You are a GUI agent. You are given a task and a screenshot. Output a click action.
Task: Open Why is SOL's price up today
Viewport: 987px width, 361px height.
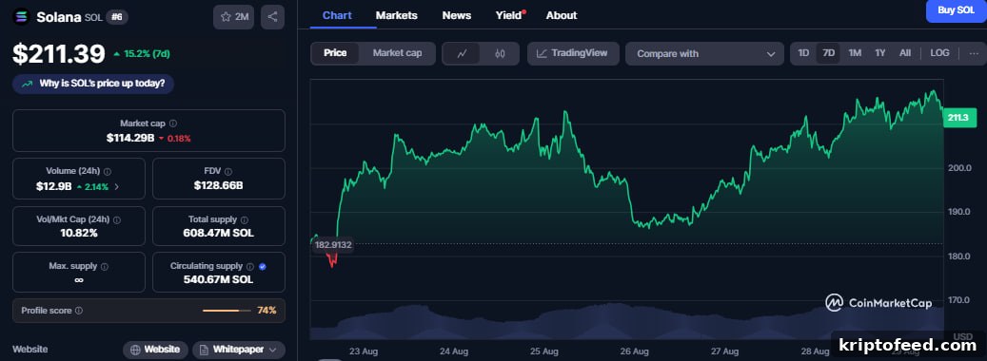pos(93,84)
